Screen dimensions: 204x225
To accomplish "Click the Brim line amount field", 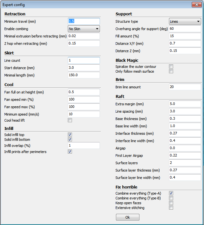I will [x=185, y=87].
